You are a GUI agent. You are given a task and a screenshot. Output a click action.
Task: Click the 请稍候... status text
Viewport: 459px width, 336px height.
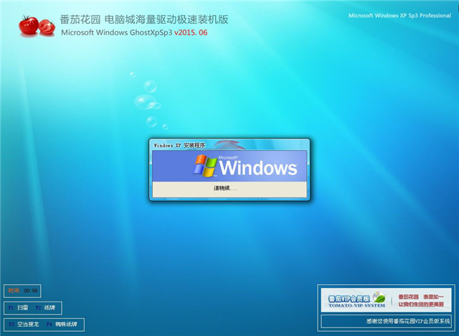coord(225,188)
